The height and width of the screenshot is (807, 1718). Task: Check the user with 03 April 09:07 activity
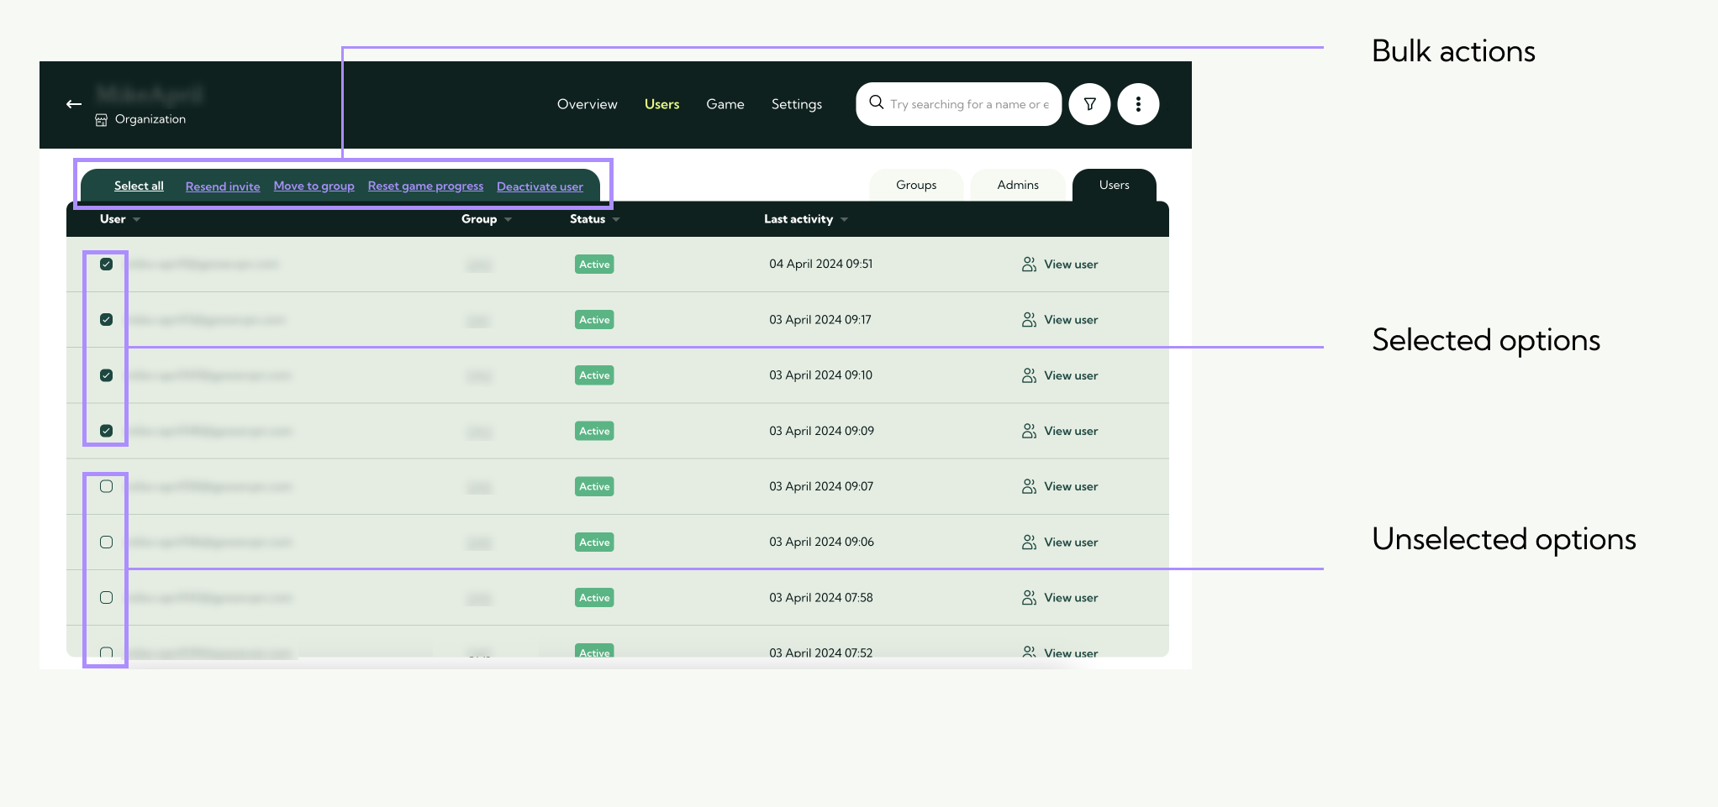coord(106,486)
